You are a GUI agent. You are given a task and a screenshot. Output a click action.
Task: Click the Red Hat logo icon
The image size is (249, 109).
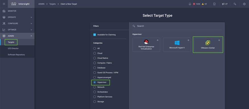pos(146,42)
